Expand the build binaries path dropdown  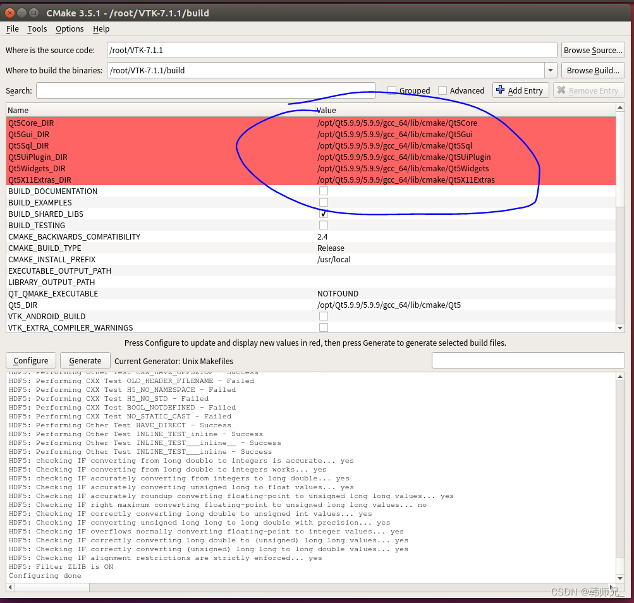pyautogui.click(x=550, y=70)
